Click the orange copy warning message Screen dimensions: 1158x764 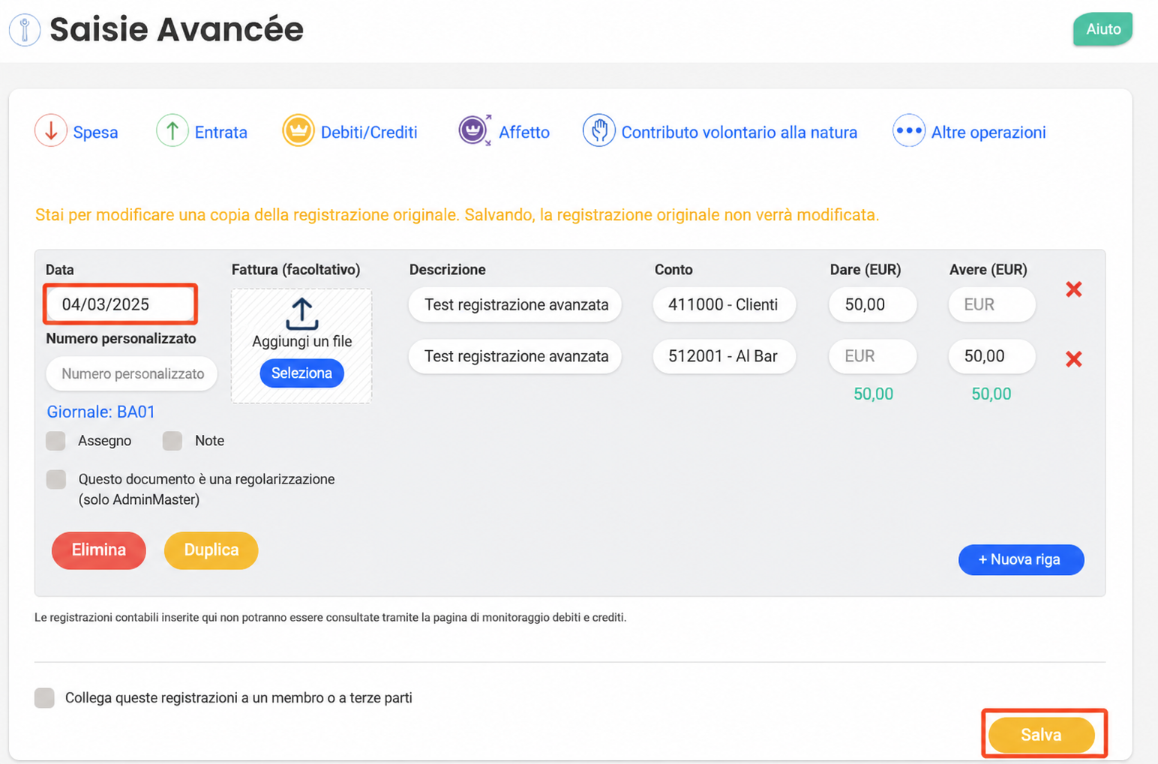457,215
